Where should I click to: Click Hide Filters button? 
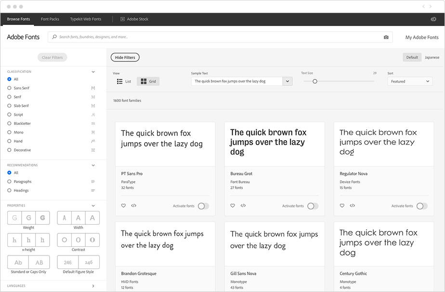coord(125,58)
